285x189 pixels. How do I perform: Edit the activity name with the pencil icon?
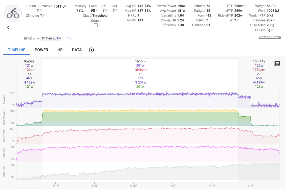[40, 11]
